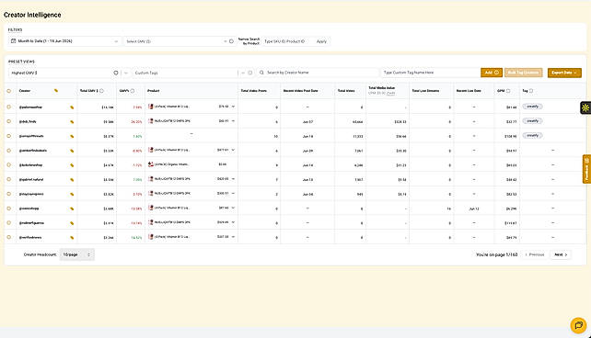The image size is (591, 338).
Task: Clear the Highest GMV preset view selection
Action: click(116, 73)
